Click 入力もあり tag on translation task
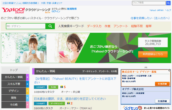 (40, 103)
